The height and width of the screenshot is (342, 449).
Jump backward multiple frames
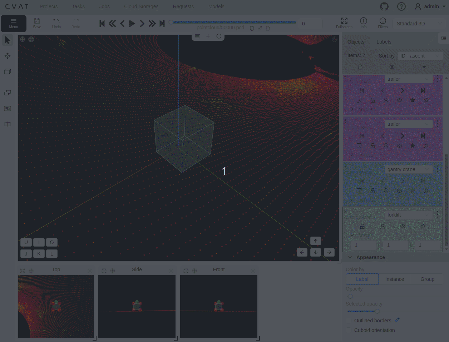click(x=112, y=24)
